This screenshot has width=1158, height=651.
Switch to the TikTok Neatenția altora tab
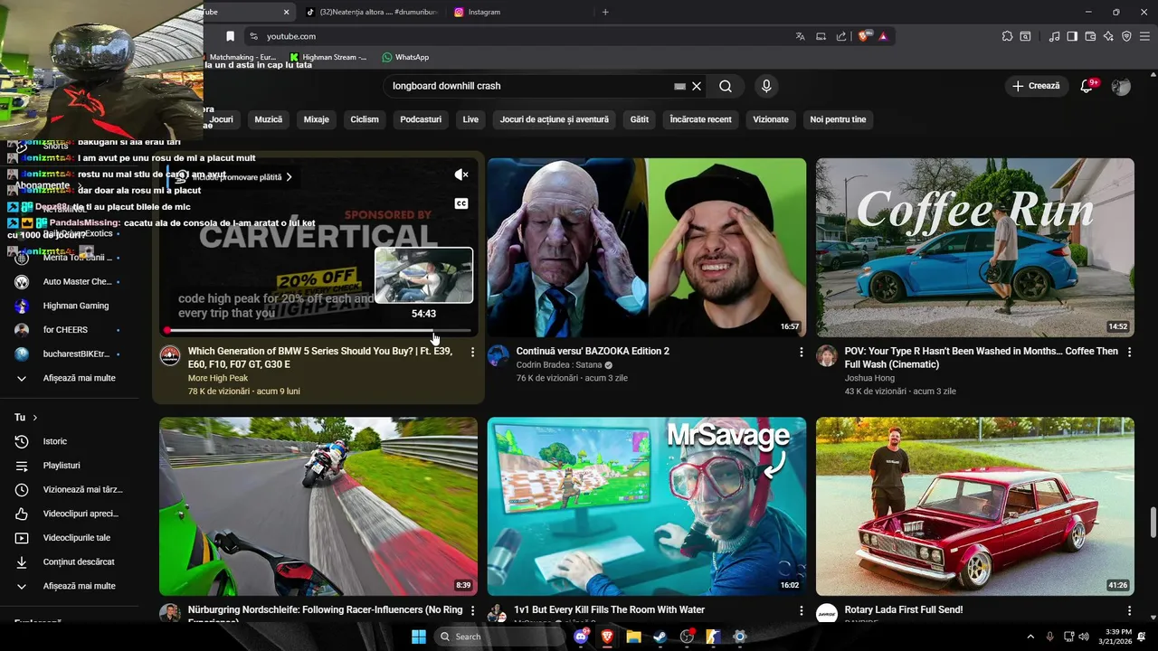pyautogui.click(x=371, y=12)
